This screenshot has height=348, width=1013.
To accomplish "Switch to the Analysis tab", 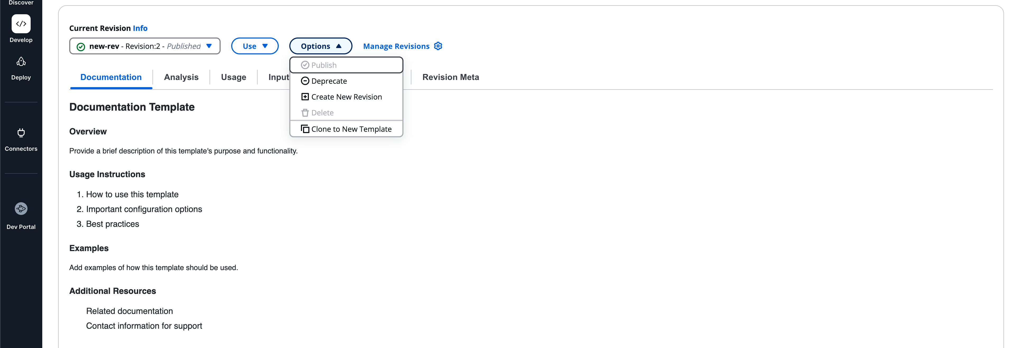I will (181, 77).
